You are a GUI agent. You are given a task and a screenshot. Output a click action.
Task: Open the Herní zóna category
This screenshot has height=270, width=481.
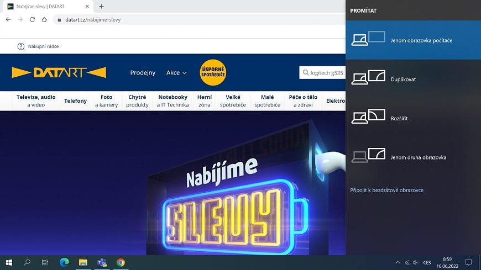click(x=205, y=101)
